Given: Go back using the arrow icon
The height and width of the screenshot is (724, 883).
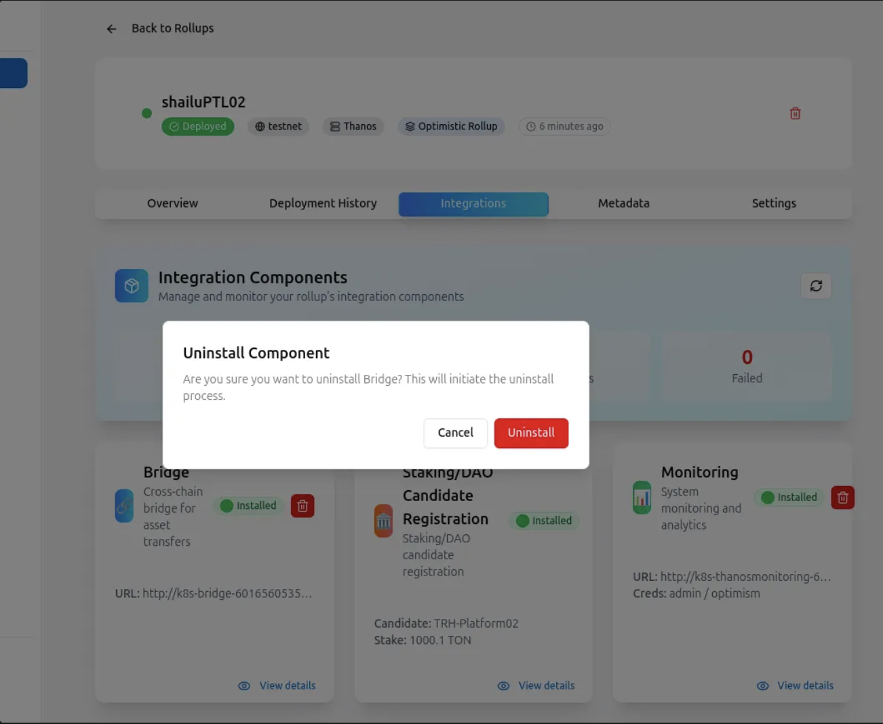Looking at the screenshot, I should pos(111,28).
